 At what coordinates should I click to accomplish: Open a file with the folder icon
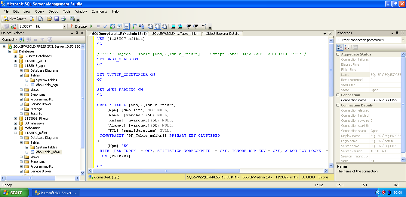tap(50, 19)
